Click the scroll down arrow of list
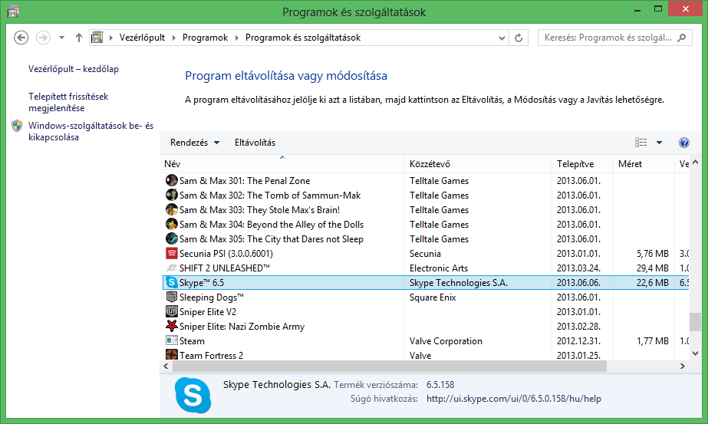The image size is (708, 424). click(696, 353)
